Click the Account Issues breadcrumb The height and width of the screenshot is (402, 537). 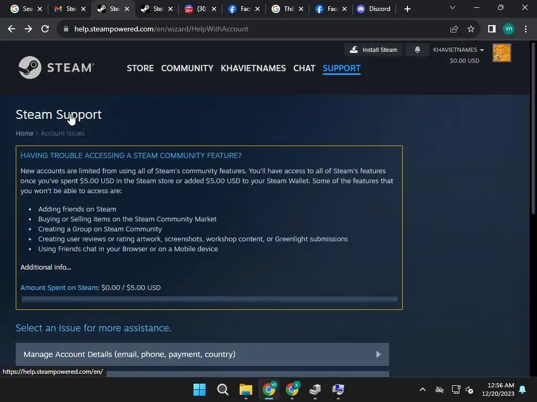(x=63, y=133)
